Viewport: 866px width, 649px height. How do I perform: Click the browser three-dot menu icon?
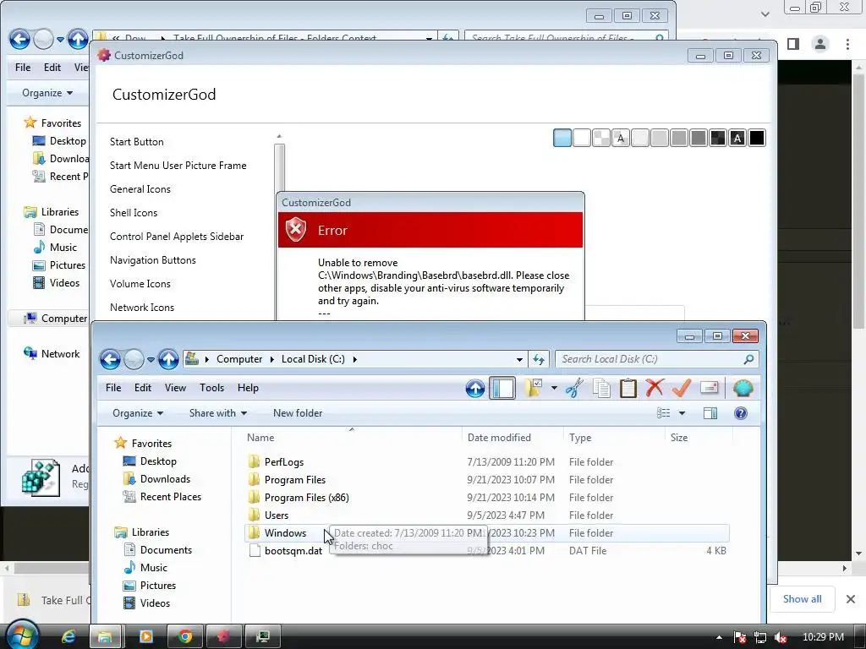coord(847,44)
